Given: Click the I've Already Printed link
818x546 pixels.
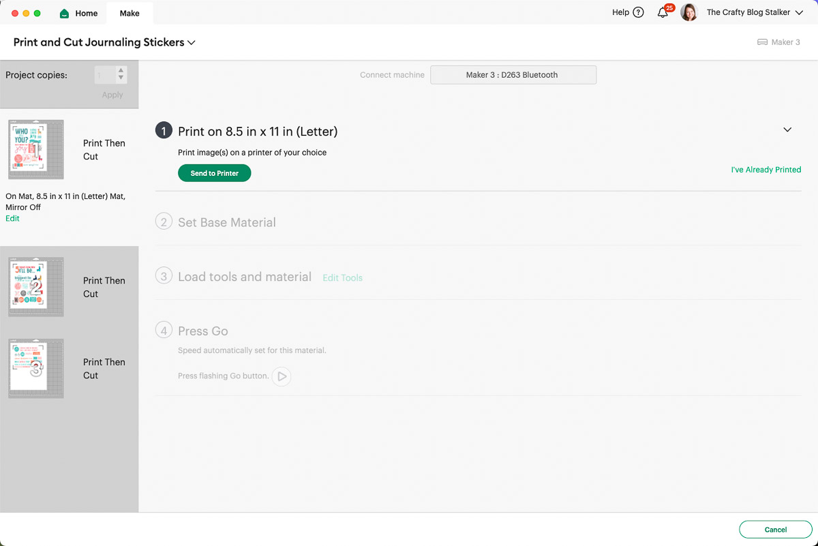Looking at the screenshot, I should 766,170.
